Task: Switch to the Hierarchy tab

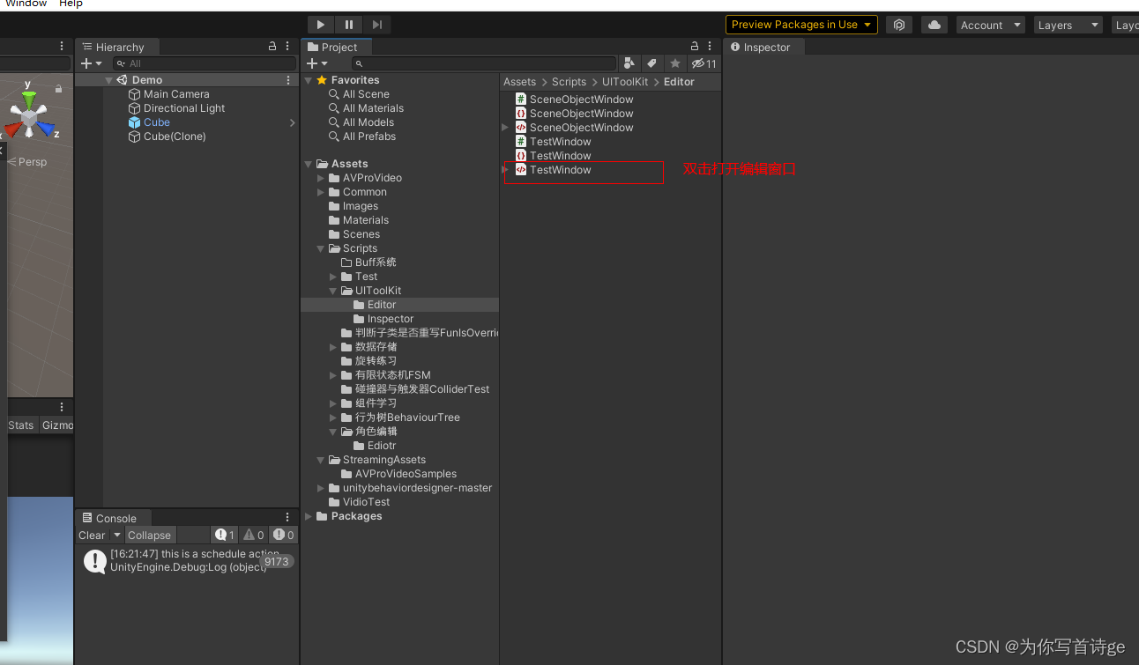Action: [118, 47]
